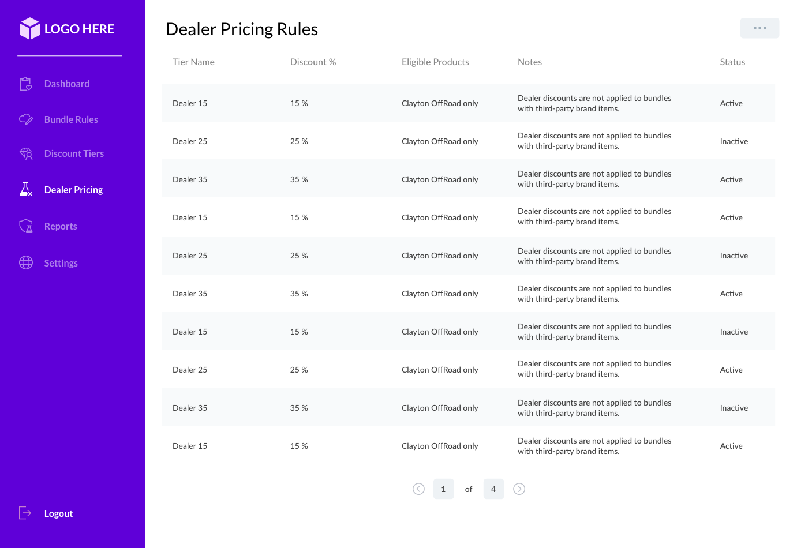Click the Logout arrow icon
Viewport: 797px width, 548px height.
click(25, 513)
